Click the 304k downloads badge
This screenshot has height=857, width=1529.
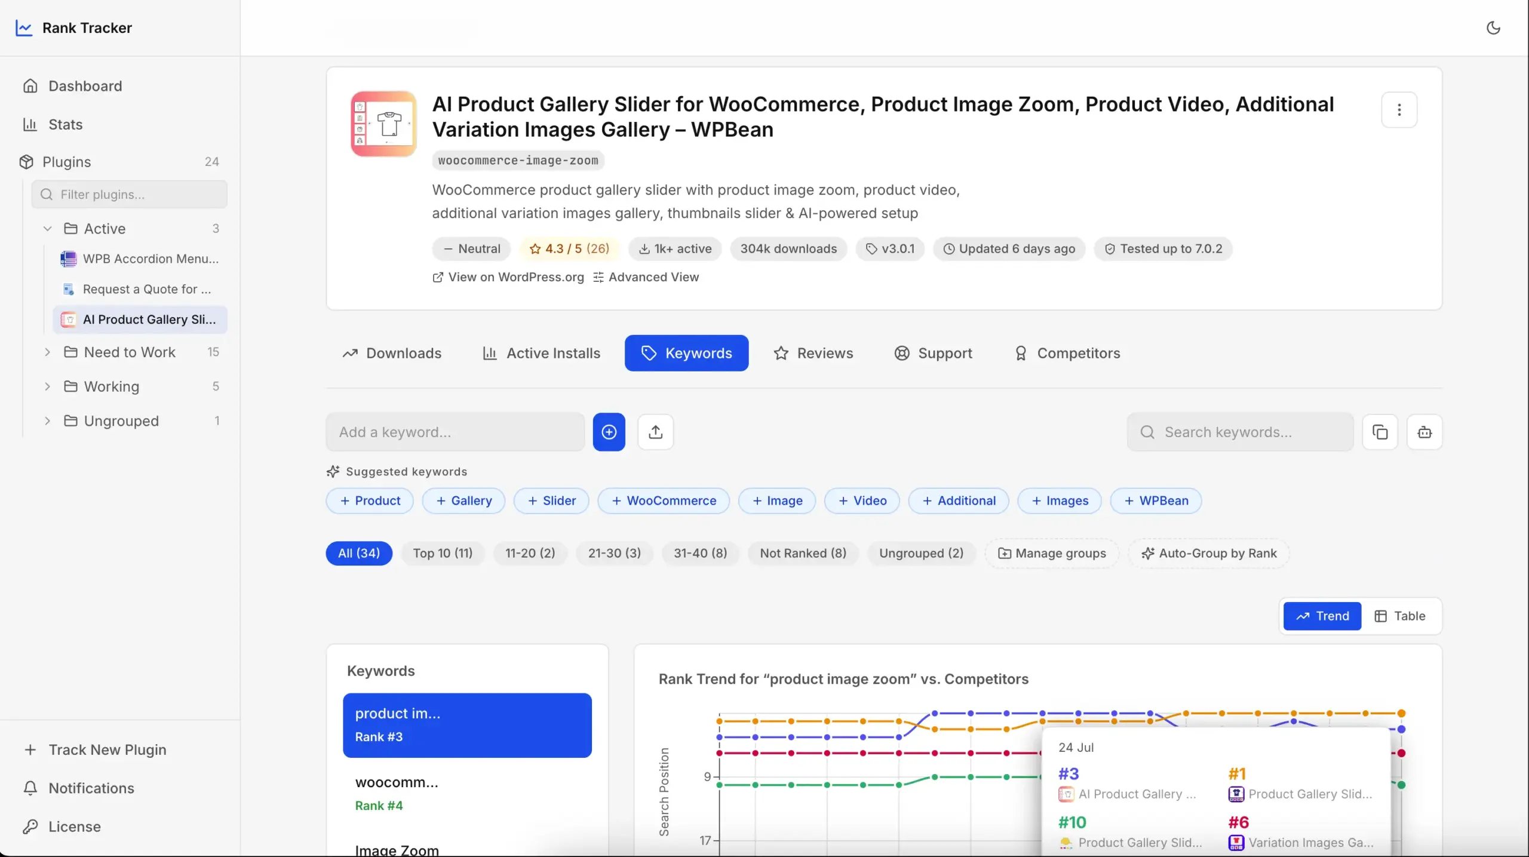pyautogui.click(x=788, y=249)
